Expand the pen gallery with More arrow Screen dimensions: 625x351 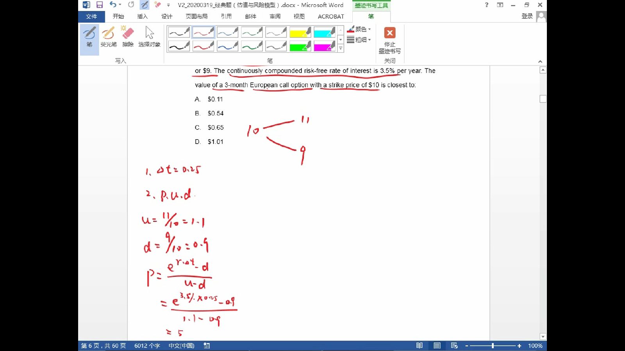[341, 48]
